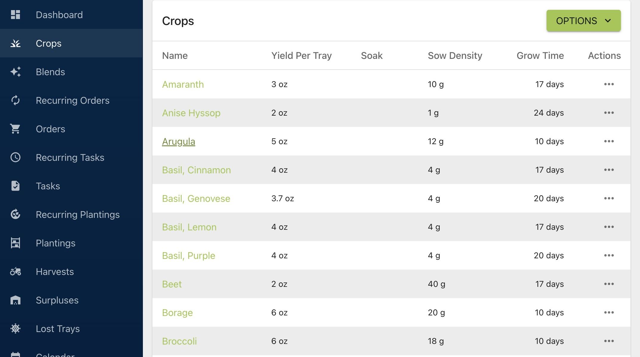
Task: Open the Arugula crop link
Action: 179,141
